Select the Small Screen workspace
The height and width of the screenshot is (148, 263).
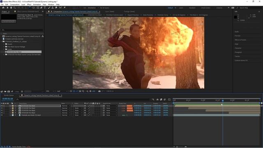click(x=205, y=8)
